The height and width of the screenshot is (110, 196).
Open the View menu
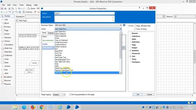click(15, 5)
